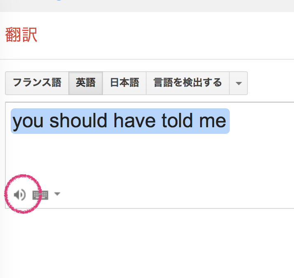This screenshot has width=294, height=278.
Task: Switch source language to 日本語
Action: coord(124,83)
